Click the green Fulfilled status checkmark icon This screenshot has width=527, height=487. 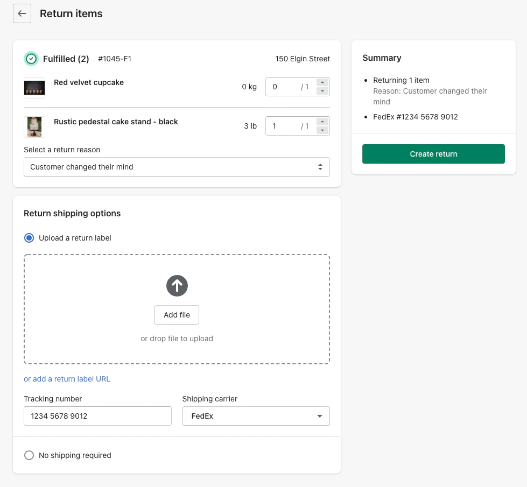point(31,59)
